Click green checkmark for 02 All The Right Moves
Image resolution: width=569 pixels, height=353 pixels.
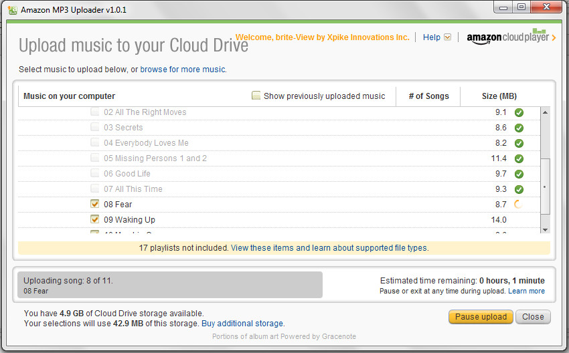pos(519,112)
